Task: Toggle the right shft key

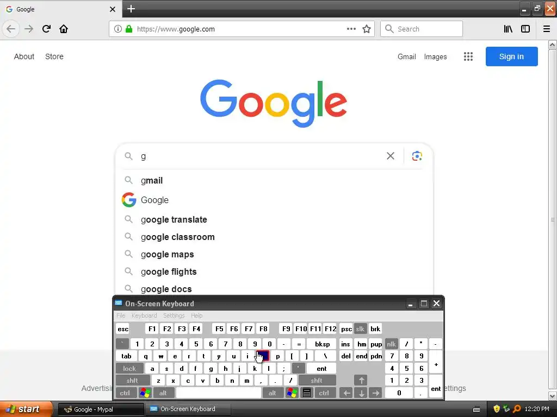Action: point(317,381)
